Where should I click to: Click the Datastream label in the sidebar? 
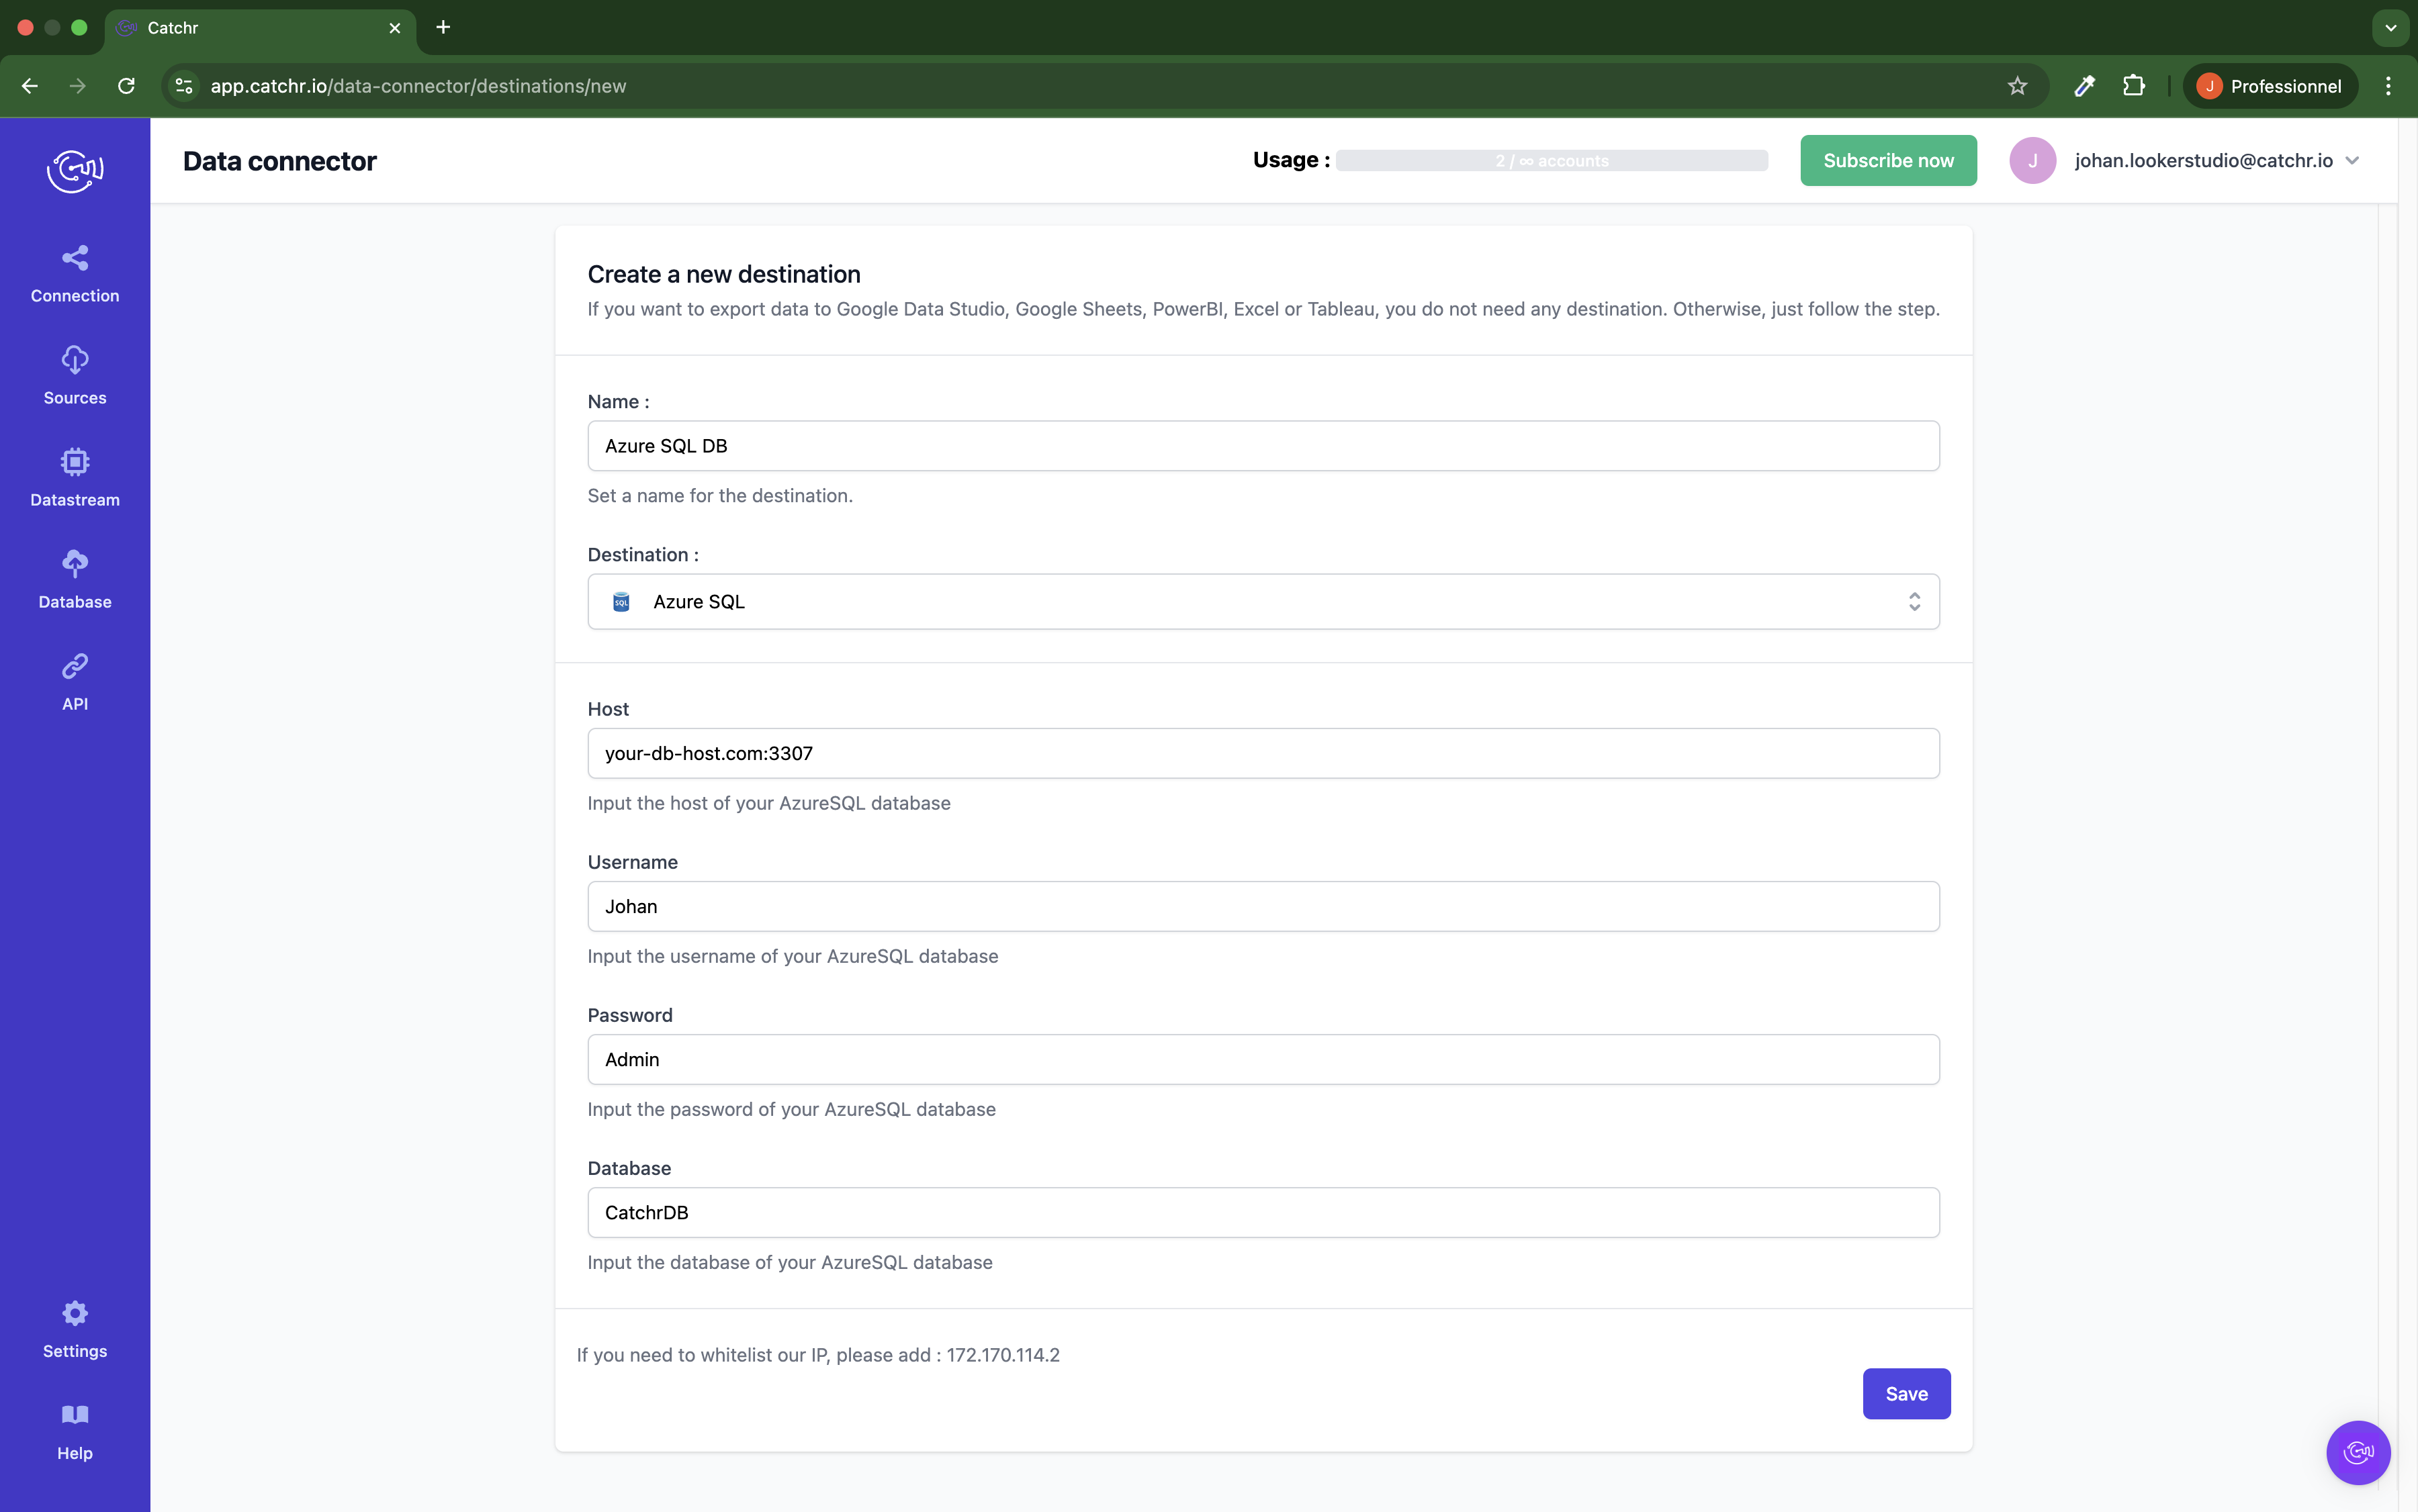(75, 500)
